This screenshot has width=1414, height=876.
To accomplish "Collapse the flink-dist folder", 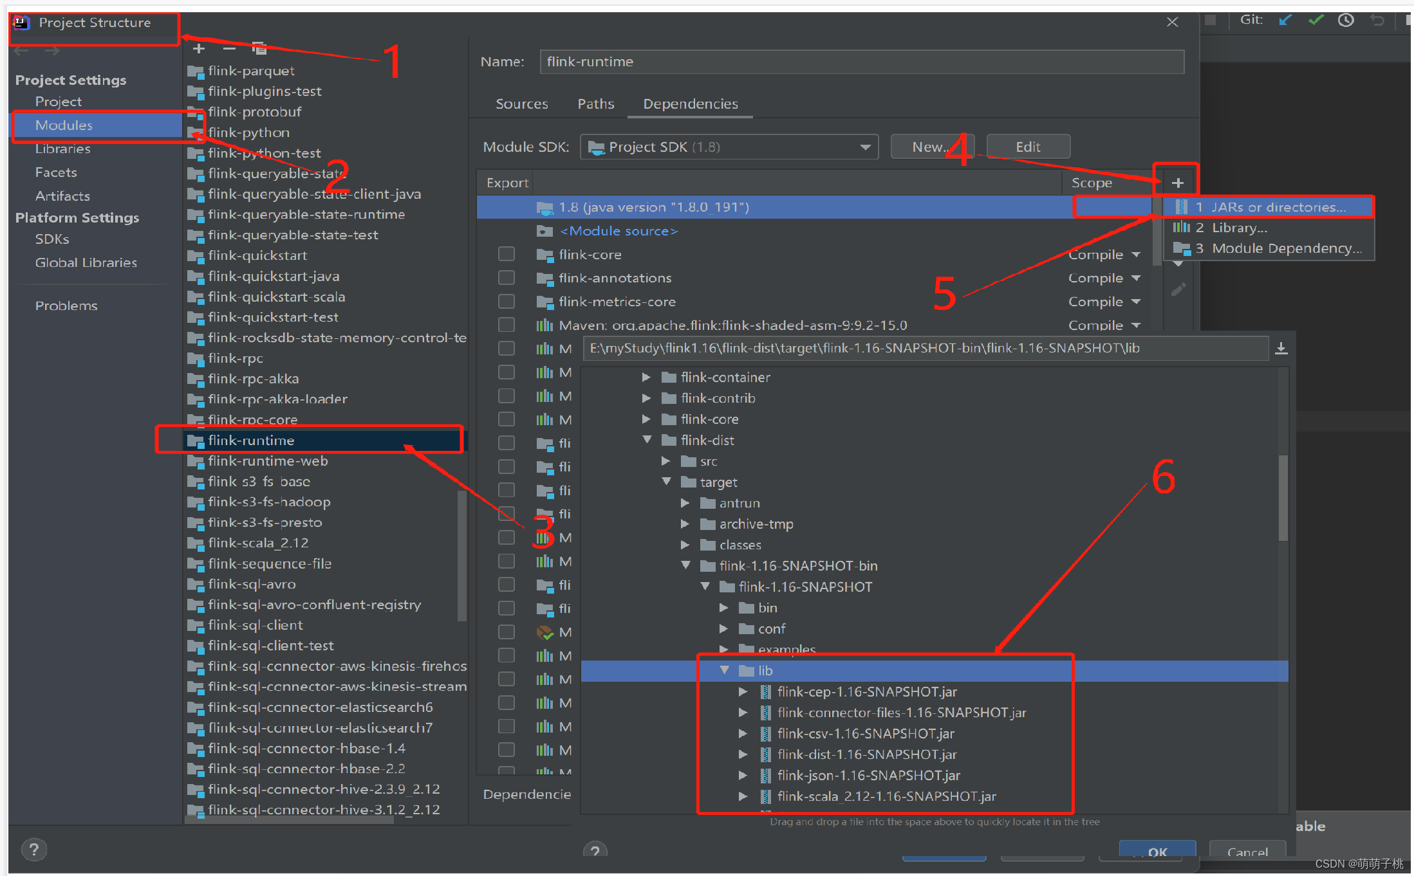I will click(647, 440).
